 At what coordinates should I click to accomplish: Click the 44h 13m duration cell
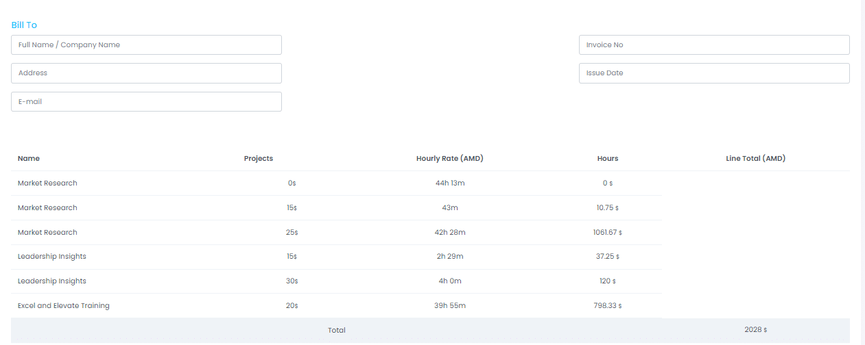450,183
